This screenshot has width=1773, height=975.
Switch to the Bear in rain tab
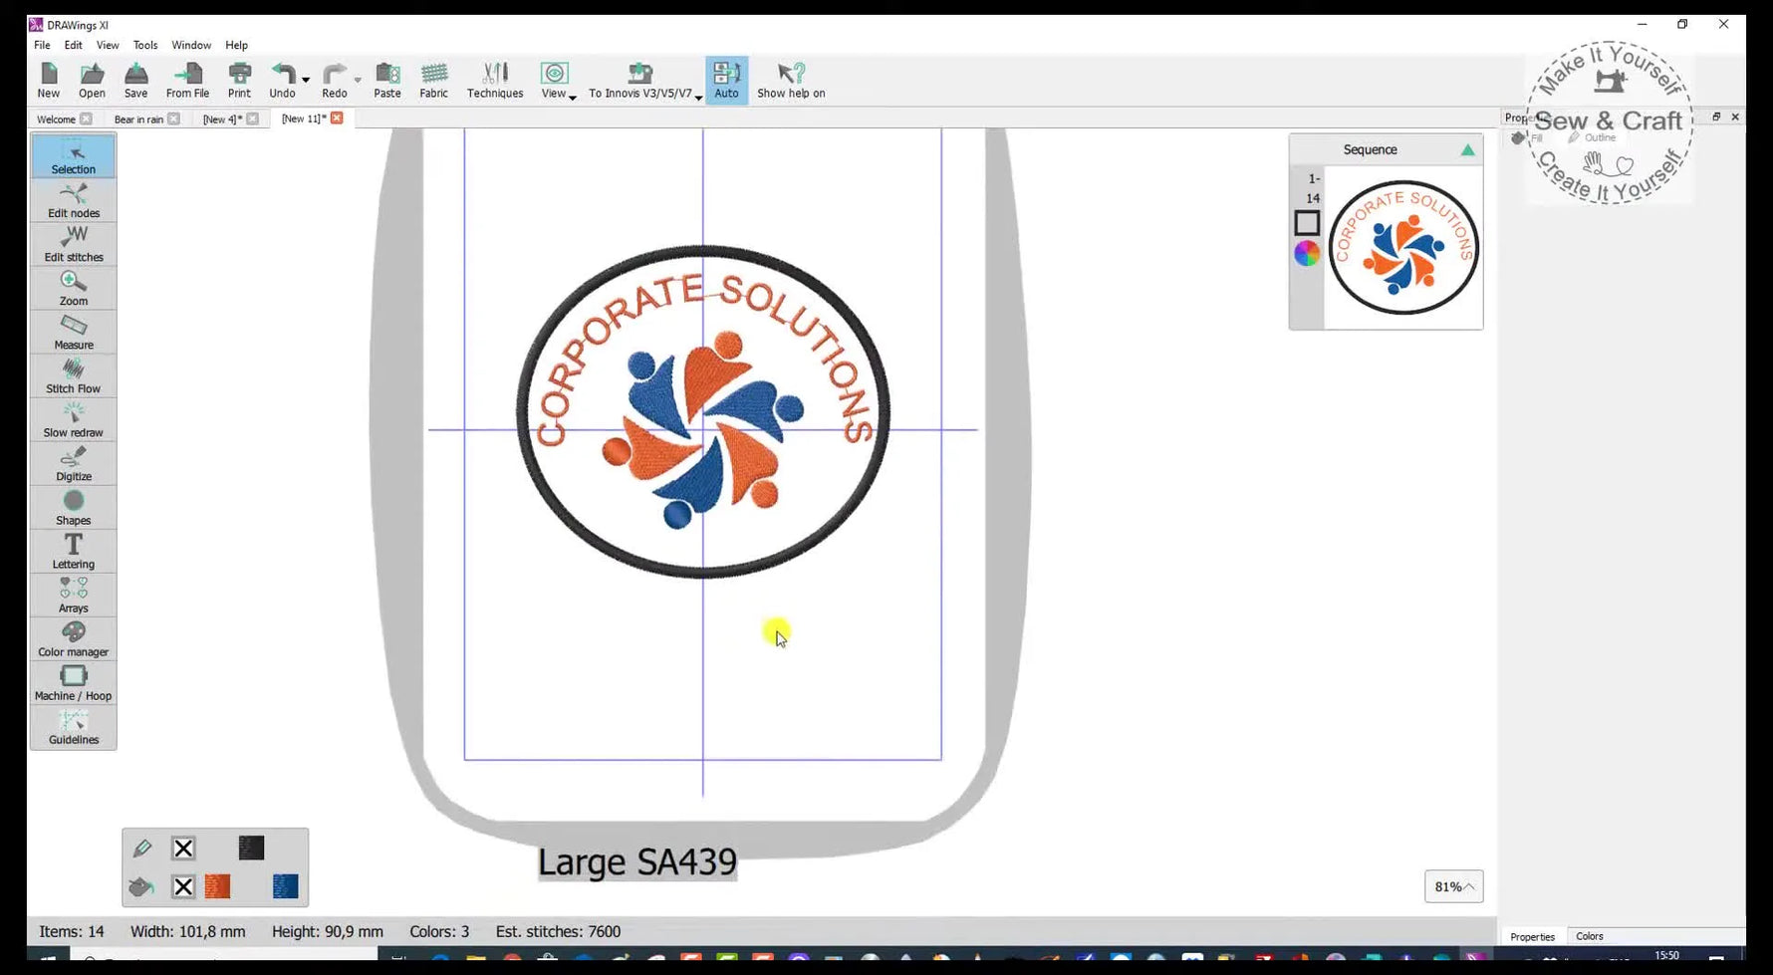(137, 119)
